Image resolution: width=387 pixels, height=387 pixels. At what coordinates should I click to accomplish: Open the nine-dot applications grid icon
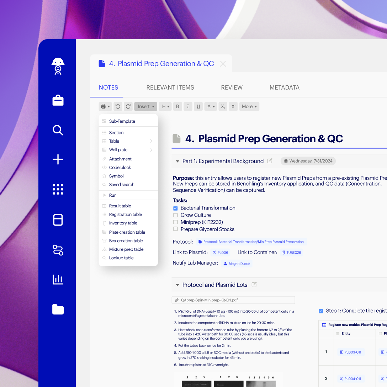pos(58,189)
